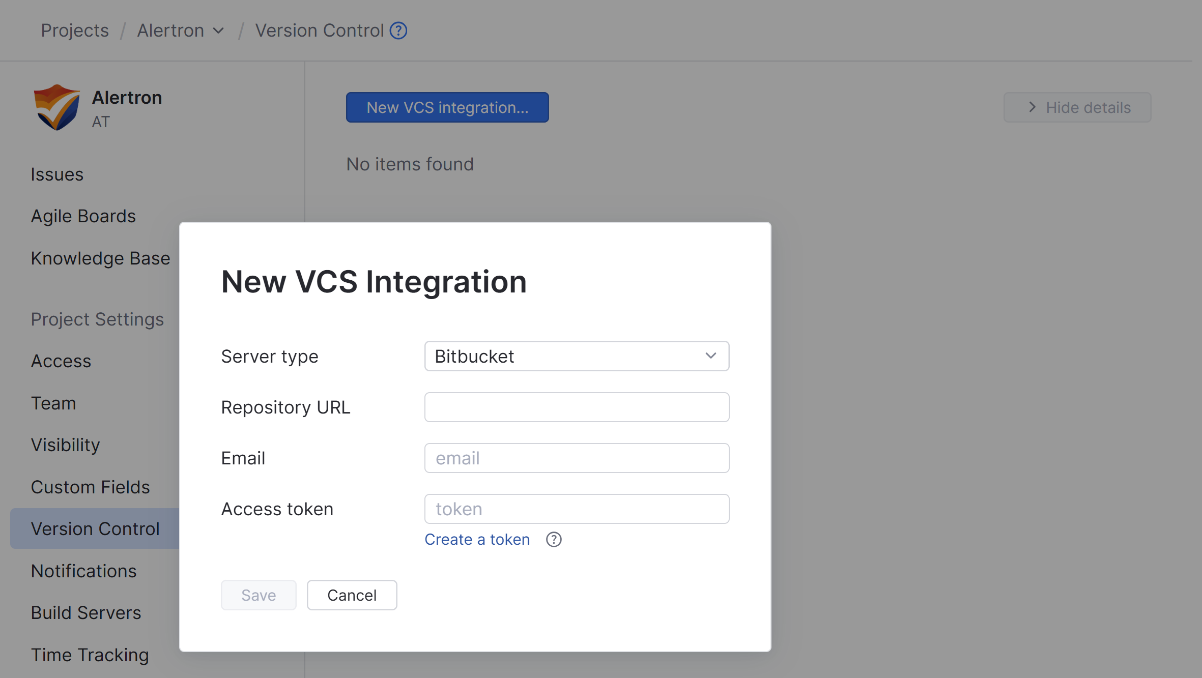1202x678 pixels.
Task: Click New VCS integration button
Action: click(x=447, y=107)
